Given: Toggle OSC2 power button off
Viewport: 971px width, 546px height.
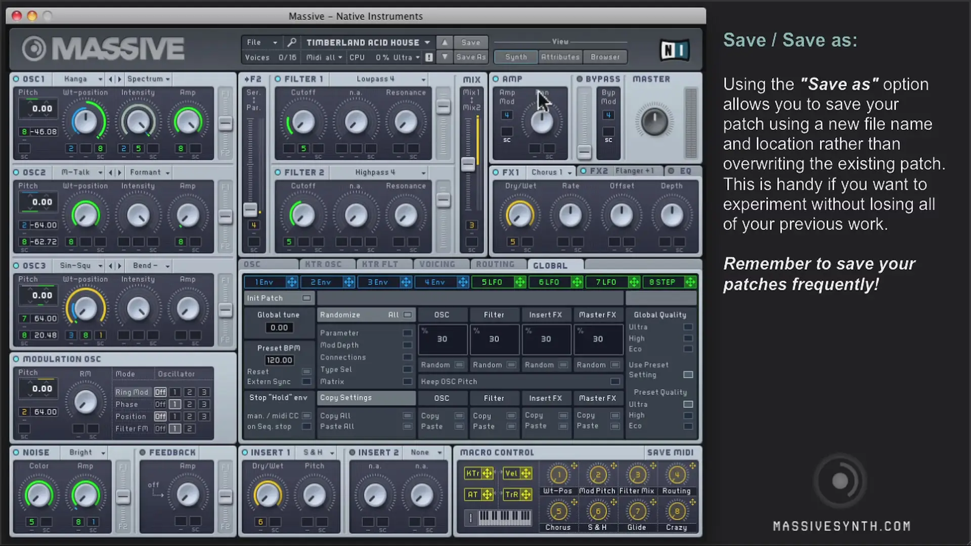Looking at the screenshot, I should pyautogui.click(x=16, y=172).
